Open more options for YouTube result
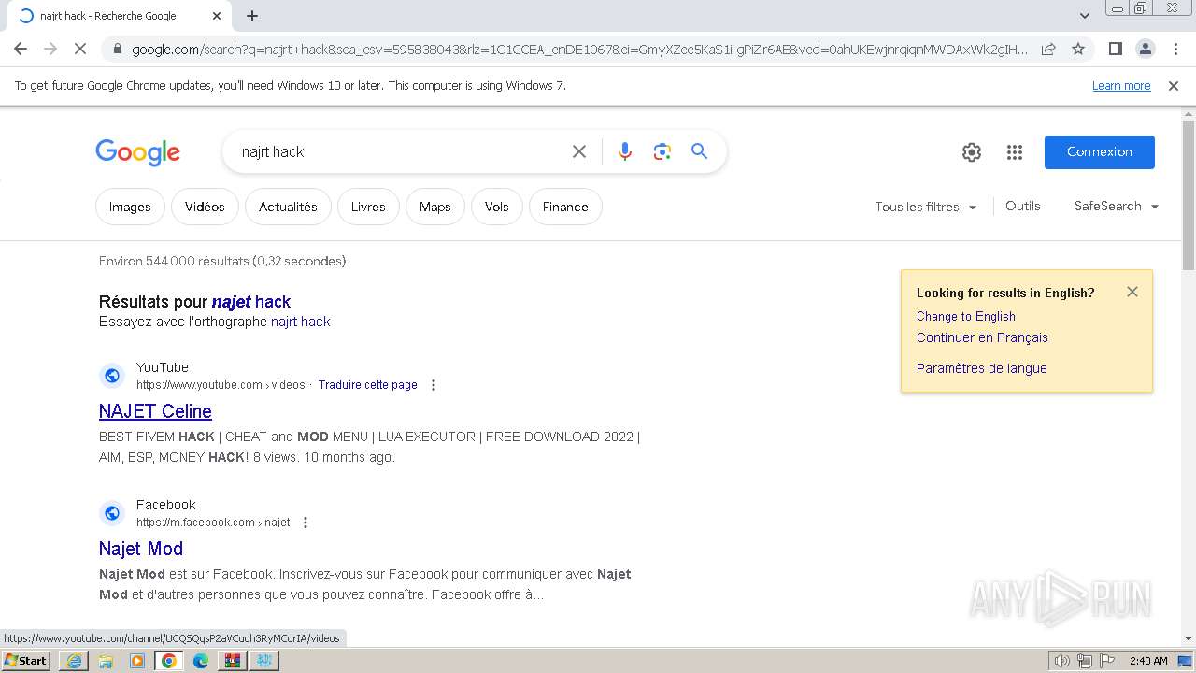 pyautogui.click(x=433, y=385)
